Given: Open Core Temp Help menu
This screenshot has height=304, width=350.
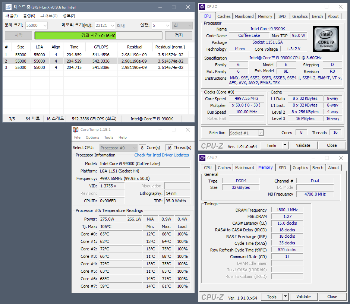Looking at the screenshot, I should pos(123,137).
